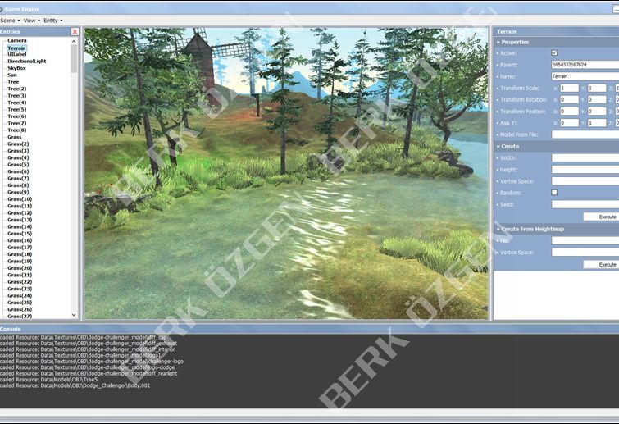The height and width of the screenshot is (424, 619).
Task: Select Terrain in the Entities list
Action: pyautogui.click(x=16, y=48)
